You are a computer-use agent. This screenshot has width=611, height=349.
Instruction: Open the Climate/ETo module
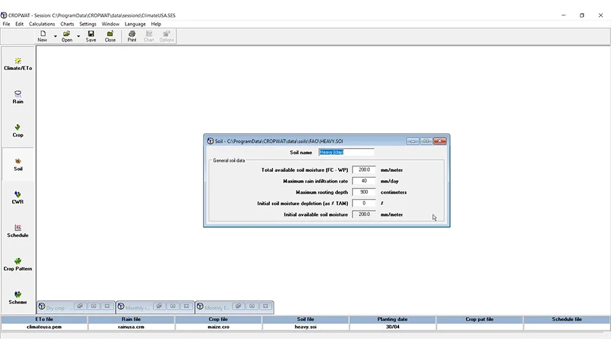click(18, 64)
